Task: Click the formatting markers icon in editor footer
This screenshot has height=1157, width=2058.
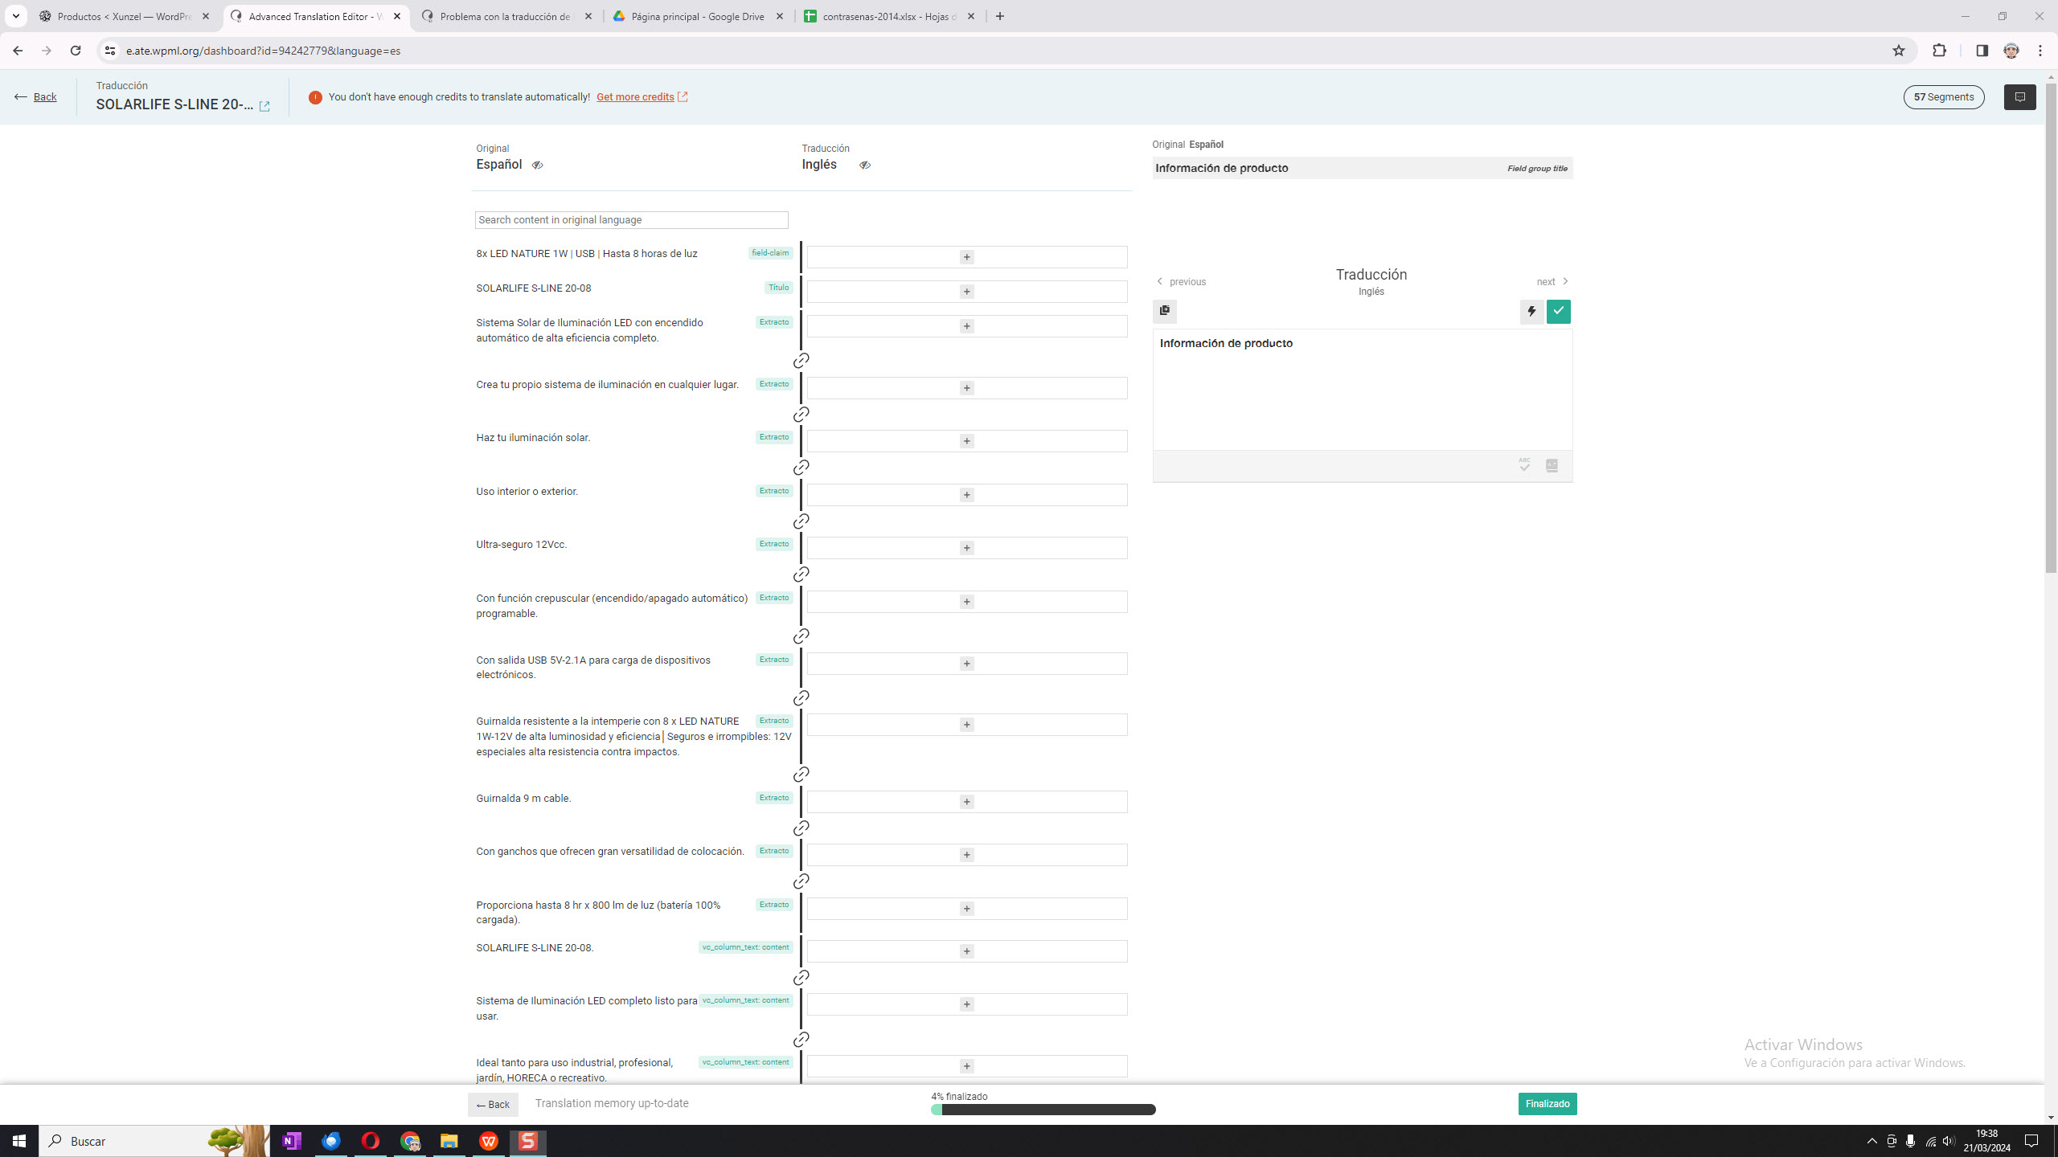Action: click(1552, 465)
